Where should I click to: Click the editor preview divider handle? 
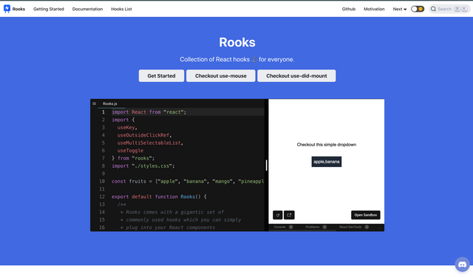pyautogui.click(x=266, y=165)
